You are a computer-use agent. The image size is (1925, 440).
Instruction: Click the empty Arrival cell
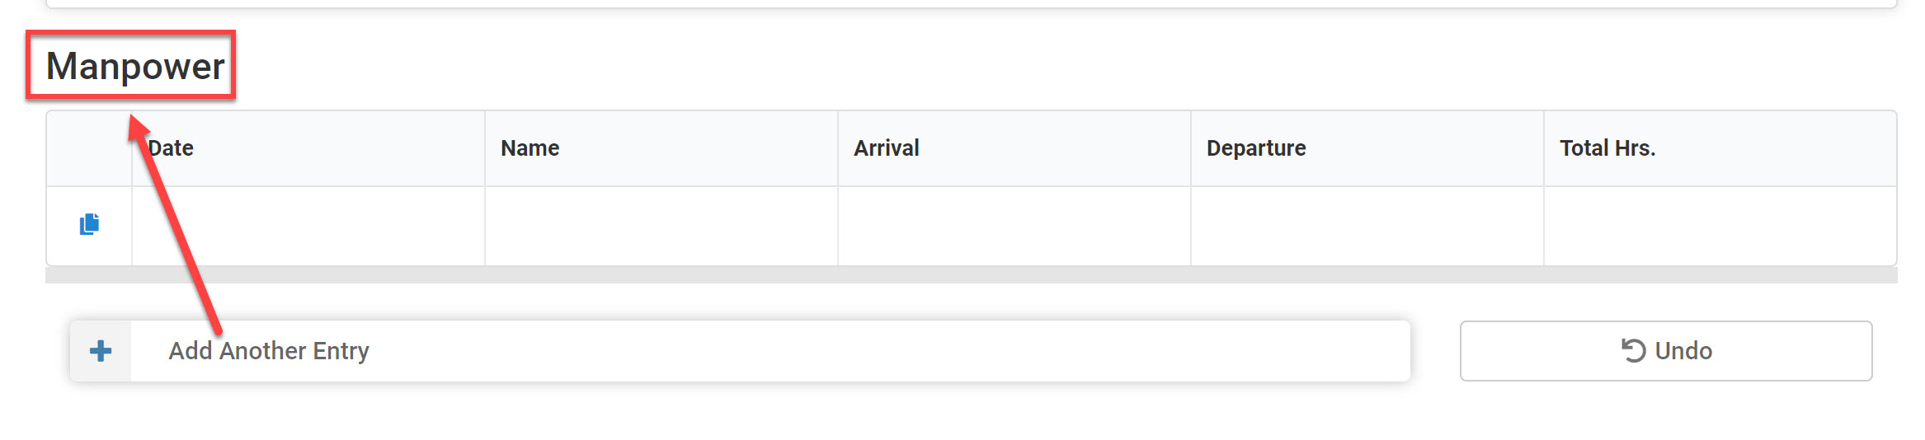tap(1014, 226)
